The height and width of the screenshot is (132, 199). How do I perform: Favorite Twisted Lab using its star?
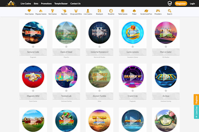tap(66, 90)
